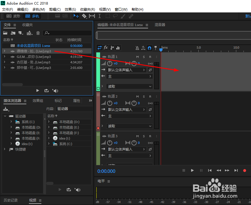Viewport: 251px width, 205px height.
Task: Open Track 1 automation mode 读取 dropdown
Action: 129,86
